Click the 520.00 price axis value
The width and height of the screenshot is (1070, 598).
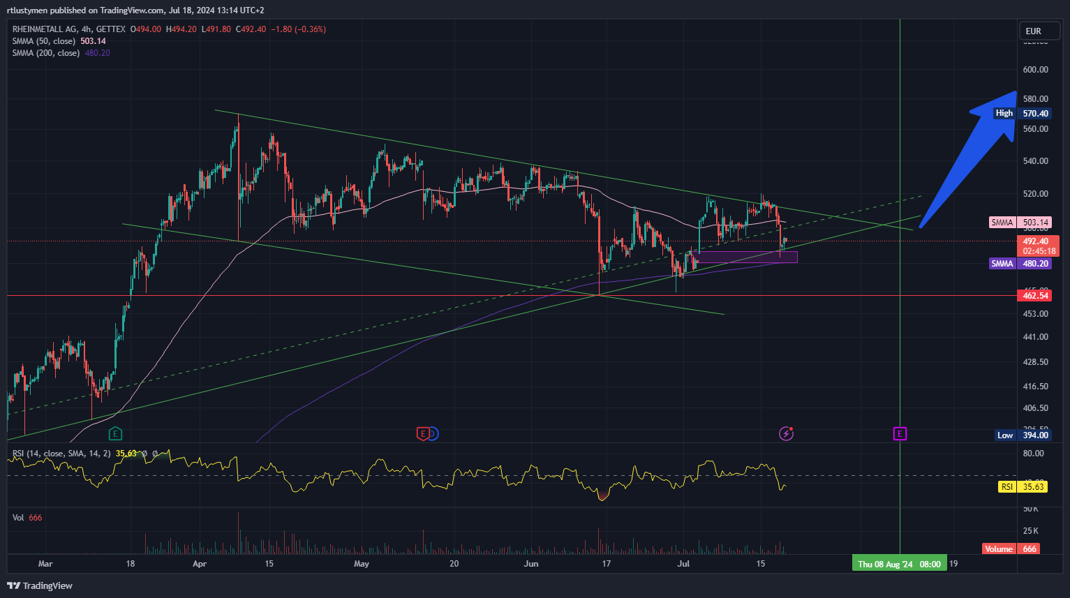pos(1035,194)
